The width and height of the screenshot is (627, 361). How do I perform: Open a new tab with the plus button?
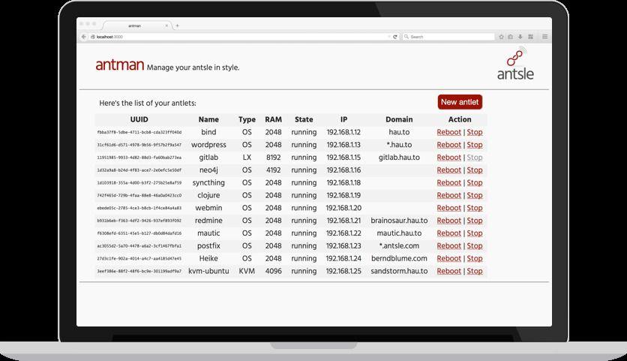pos(177,26)
